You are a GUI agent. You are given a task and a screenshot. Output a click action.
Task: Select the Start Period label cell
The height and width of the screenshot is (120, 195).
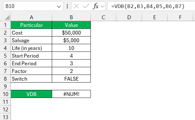31,56
